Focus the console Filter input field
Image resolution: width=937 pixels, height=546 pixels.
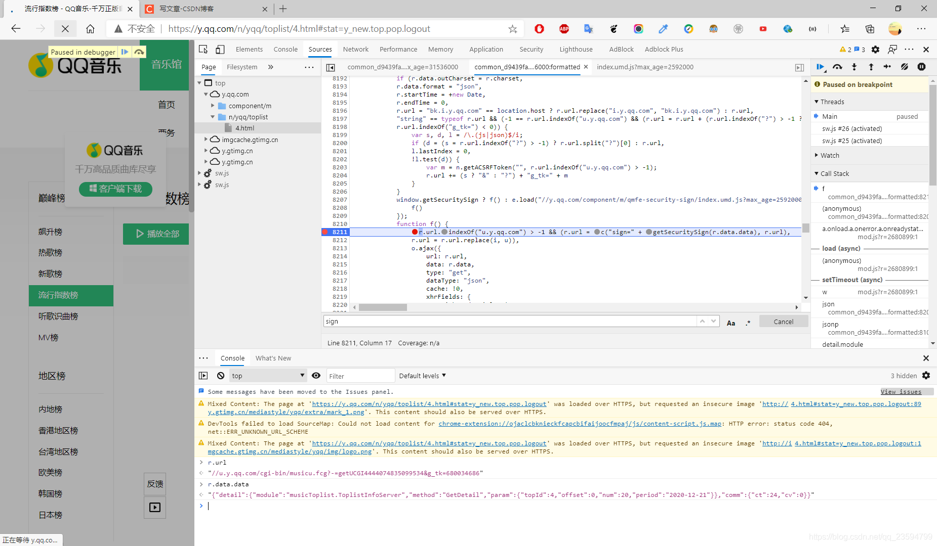click(360, 376)
